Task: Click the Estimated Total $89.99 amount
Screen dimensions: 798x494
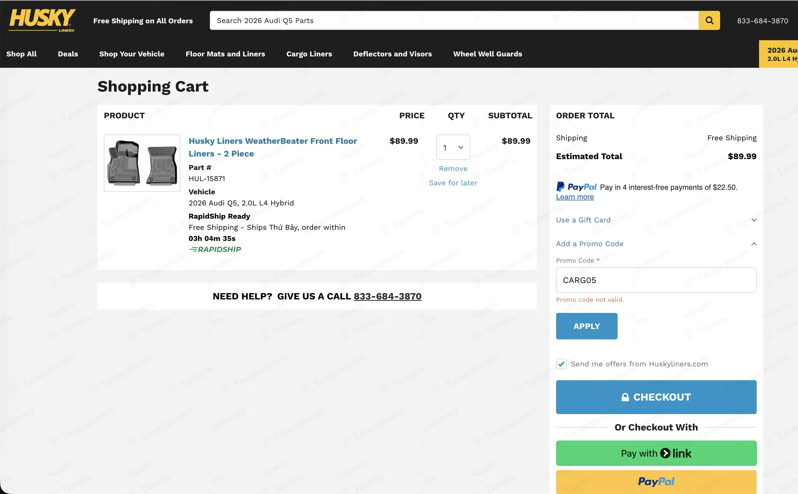Action: pyautogui.click(x=742, y=156)
